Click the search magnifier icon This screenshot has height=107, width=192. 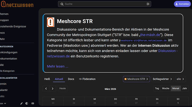[x=62, y=4]
